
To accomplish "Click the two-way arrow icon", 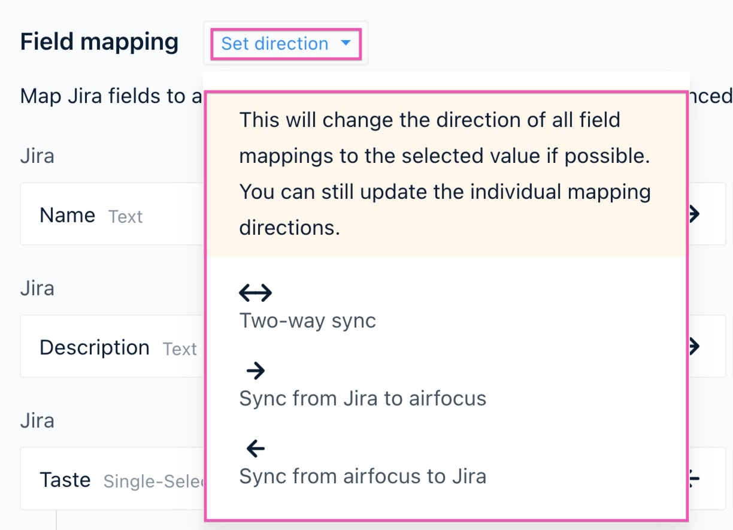I will [x=256, y=293].
